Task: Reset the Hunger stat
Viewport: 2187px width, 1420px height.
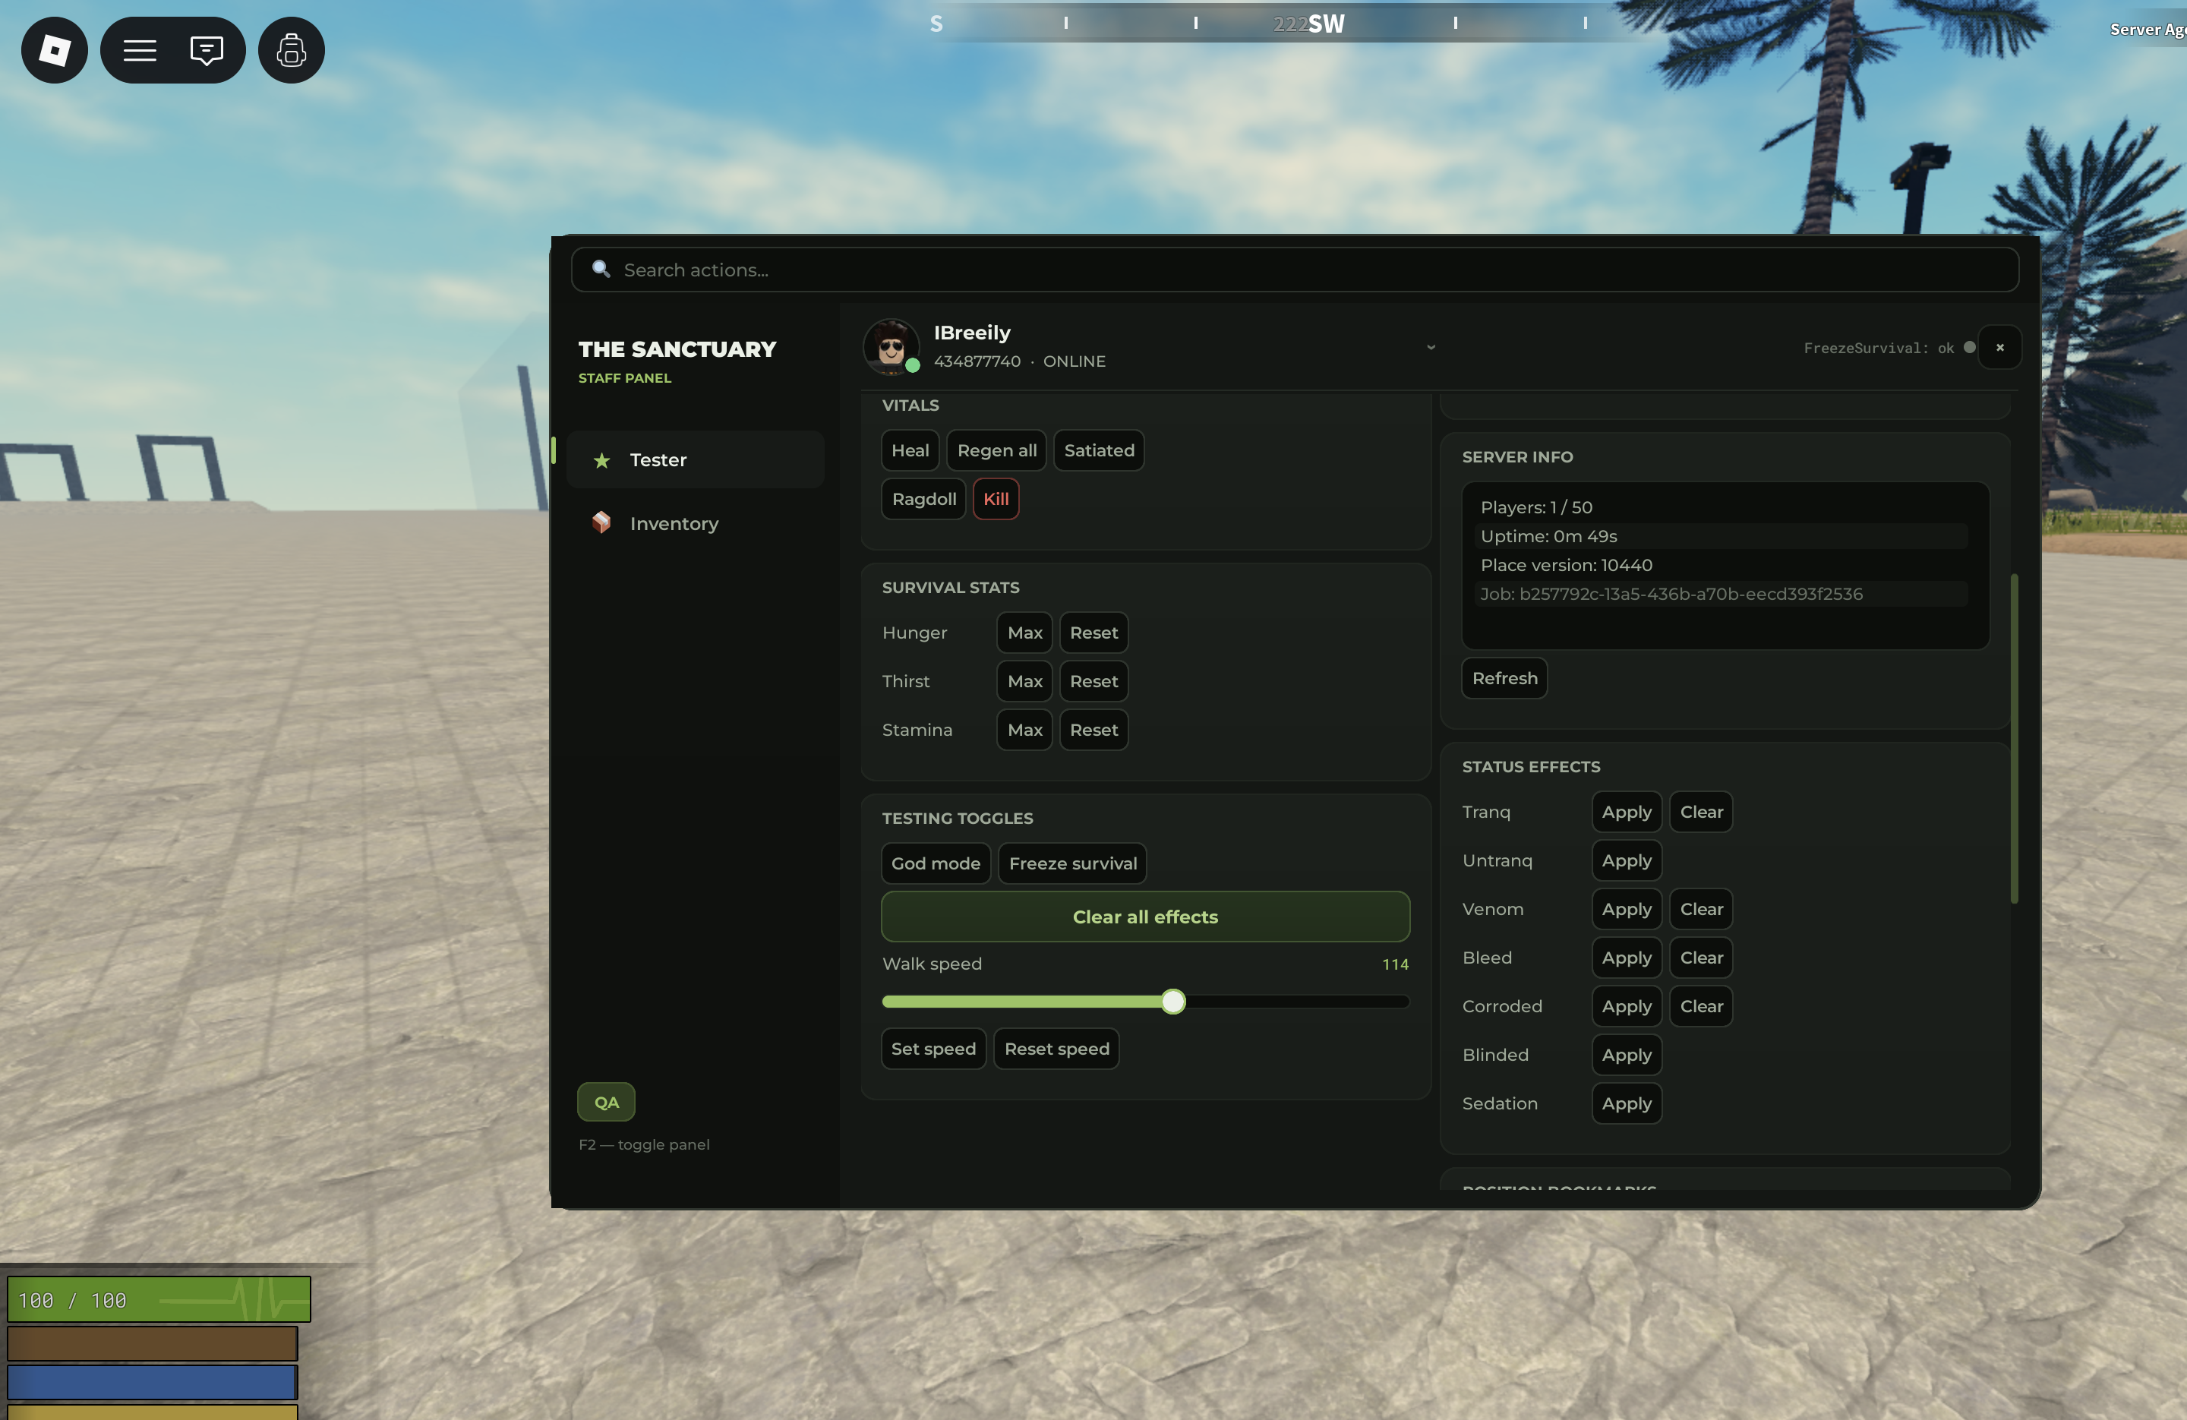Action: click(1093, 633)
